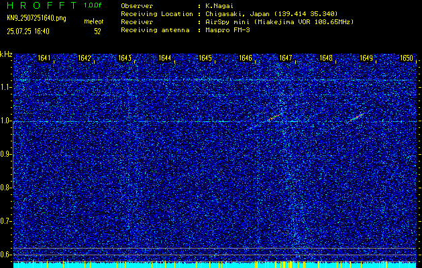422x268 pixels.
Task: Click the 0.7 frequency axis label
Action: tap(5, 221)
